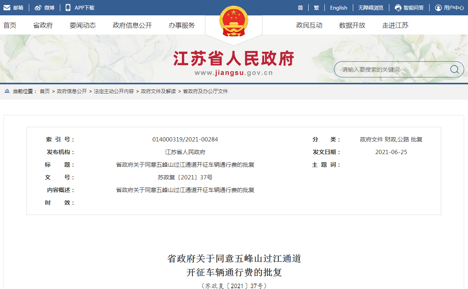The image size is (468, 289).
Task: Switch to traditional Chinese 繁
Action: (x=316, y=8)
